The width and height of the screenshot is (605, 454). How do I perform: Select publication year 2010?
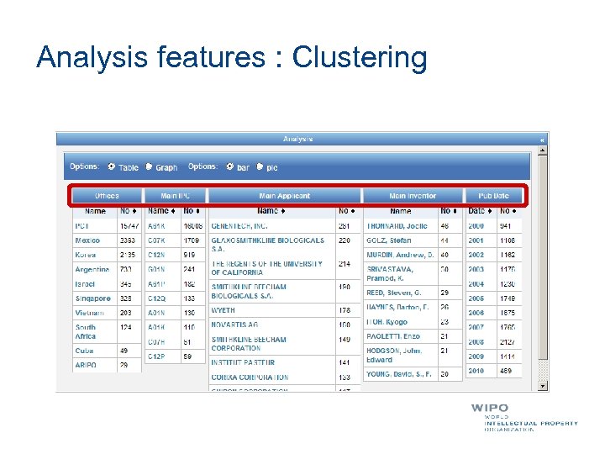(476, 371)
